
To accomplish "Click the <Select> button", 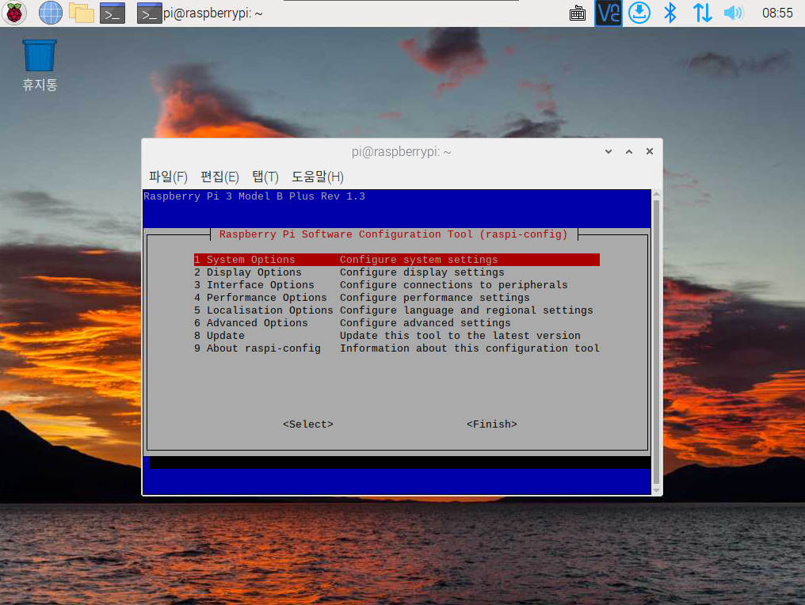I will 308,424.
